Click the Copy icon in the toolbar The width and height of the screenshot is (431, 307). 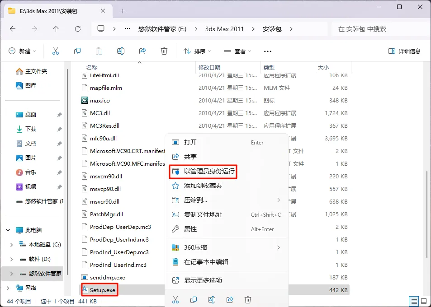[77, 51]
